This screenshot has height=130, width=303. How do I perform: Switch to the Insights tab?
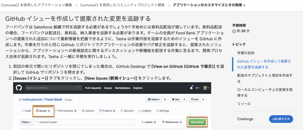(145, 111)
